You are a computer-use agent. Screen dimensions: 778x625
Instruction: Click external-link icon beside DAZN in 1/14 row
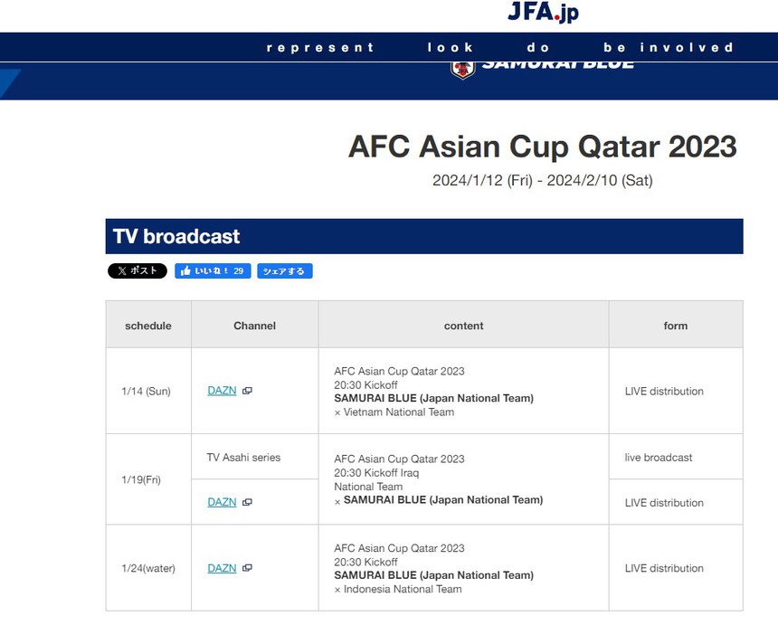tap(247, 391)
